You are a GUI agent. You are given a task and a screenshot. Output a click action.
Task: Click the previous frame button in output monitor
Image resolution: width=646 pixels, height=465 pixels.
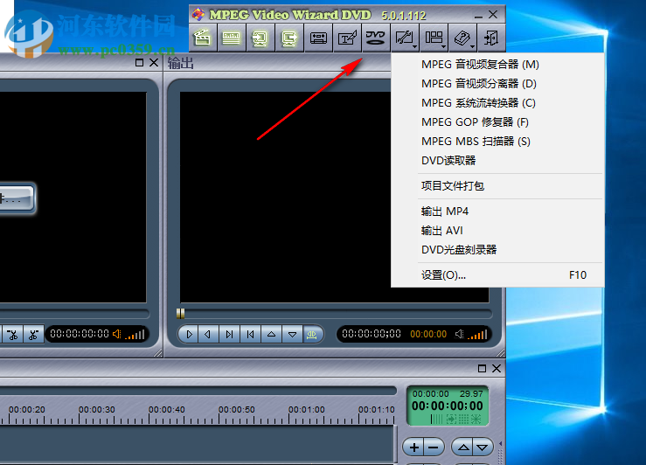pos(251,334)
